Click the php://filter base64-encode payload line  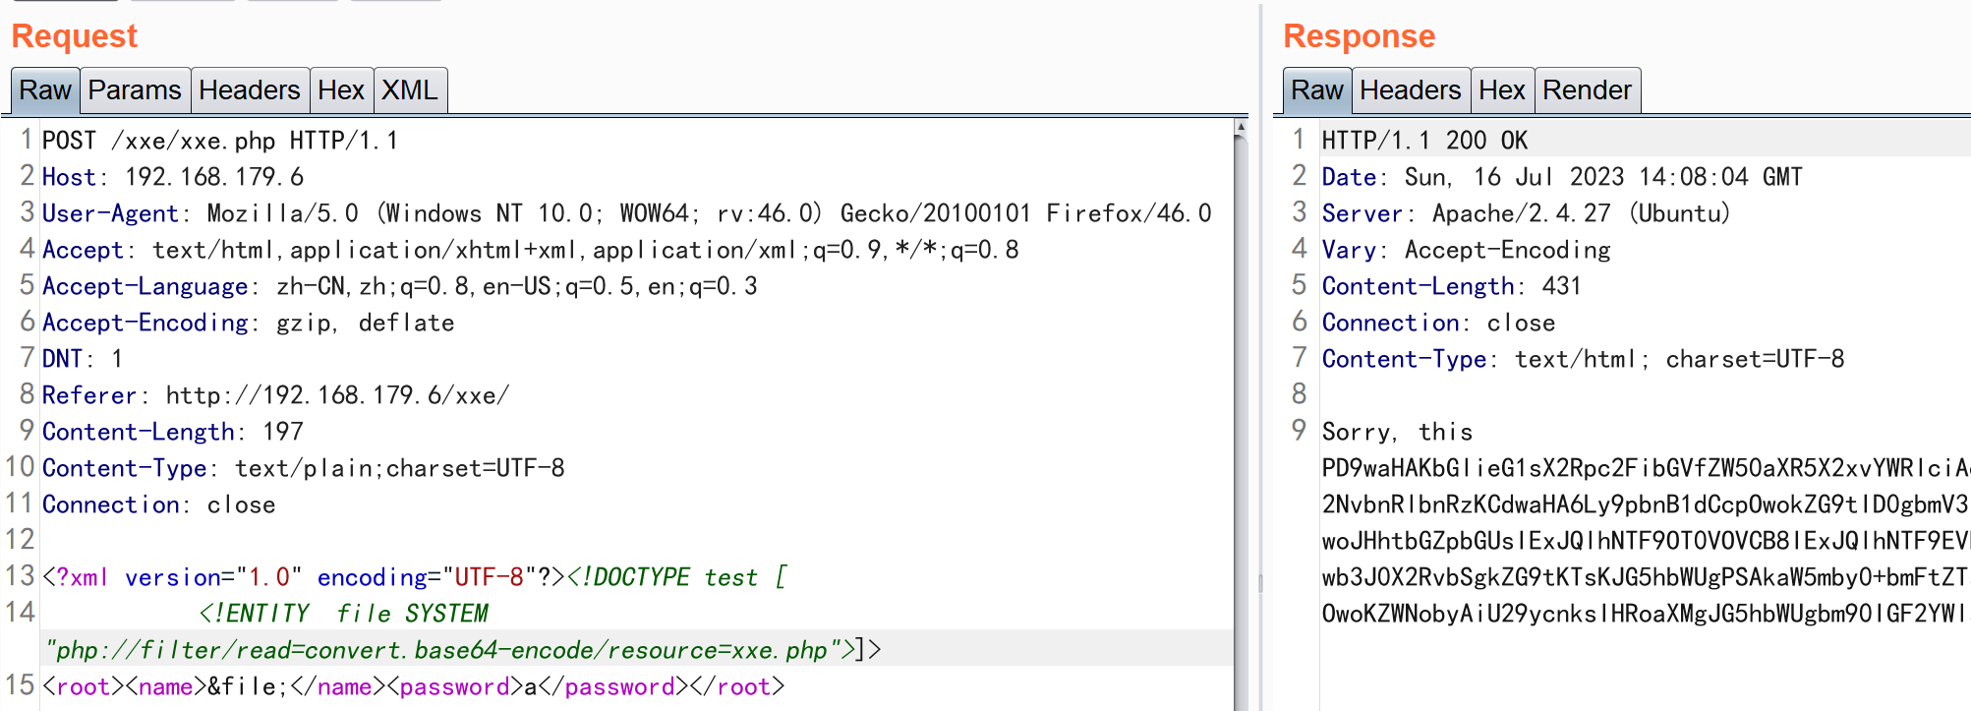(463, 650)
